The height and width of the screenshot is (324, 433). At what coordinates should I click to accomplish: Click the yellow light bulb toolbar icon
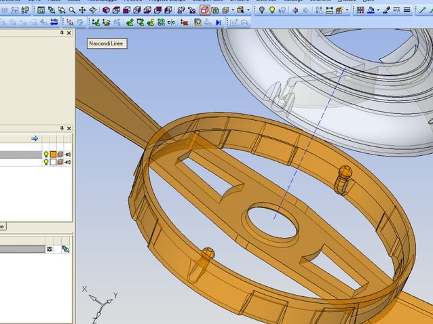coord(272,10)
